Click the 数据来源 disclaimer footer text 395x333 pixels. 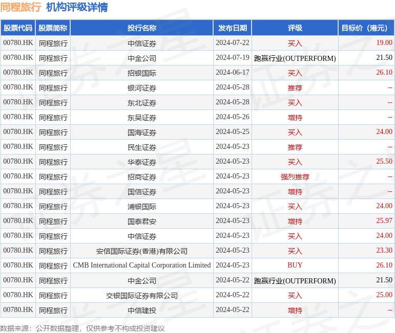[x=82, y=328]
